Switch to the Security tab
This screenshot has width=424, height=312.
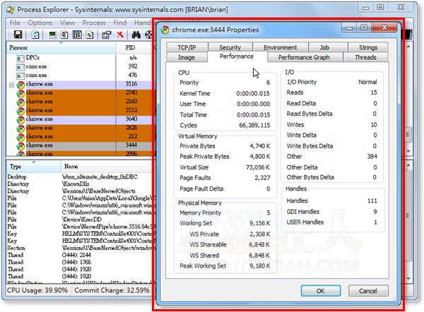230,47
